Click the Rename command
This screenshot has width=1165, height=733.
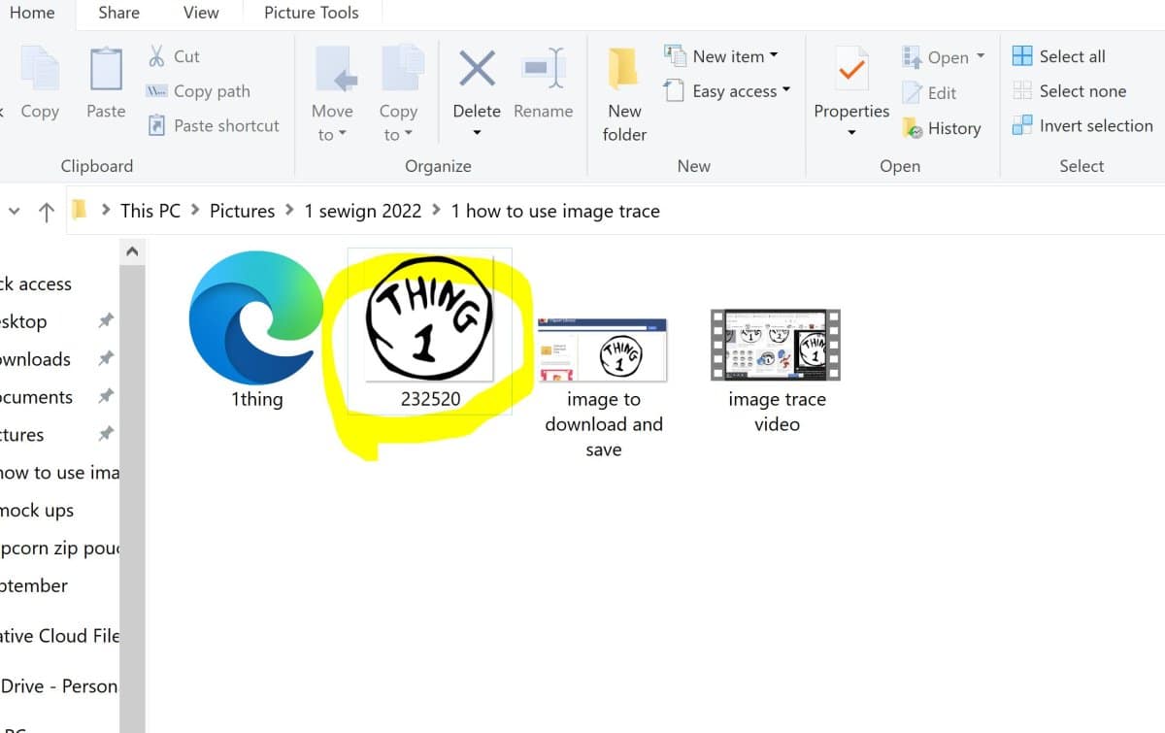point(543,84)
